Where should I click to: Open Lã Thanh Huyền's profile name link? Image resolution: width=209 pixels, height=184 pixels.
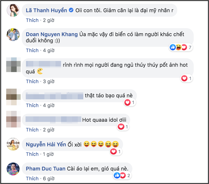pos(47,10)
